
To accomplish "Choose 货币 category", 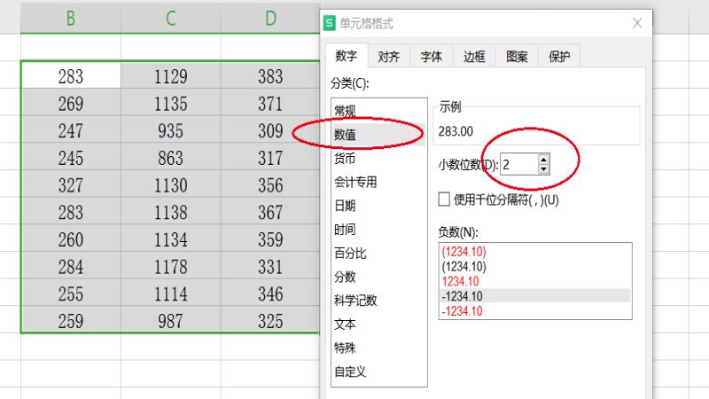I will pyautogui.click(x=345, y=159).
